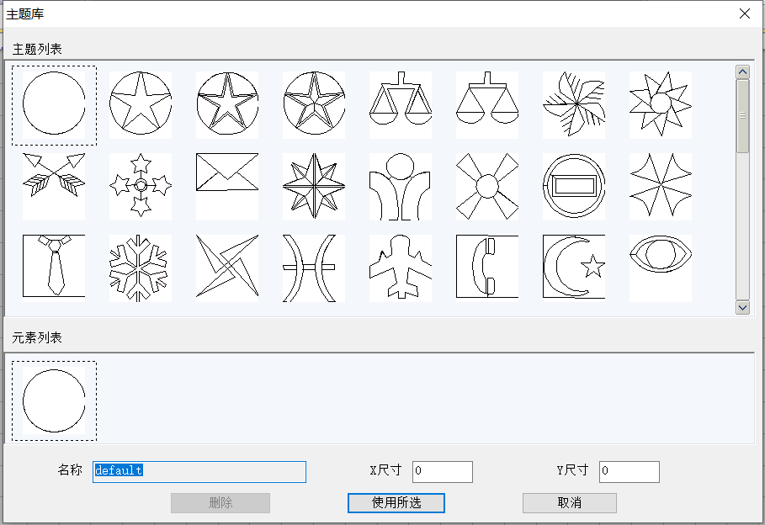The image size is (765, 525).
Task: Click the theme list scroll down arrow
Action: coord(742,307)
